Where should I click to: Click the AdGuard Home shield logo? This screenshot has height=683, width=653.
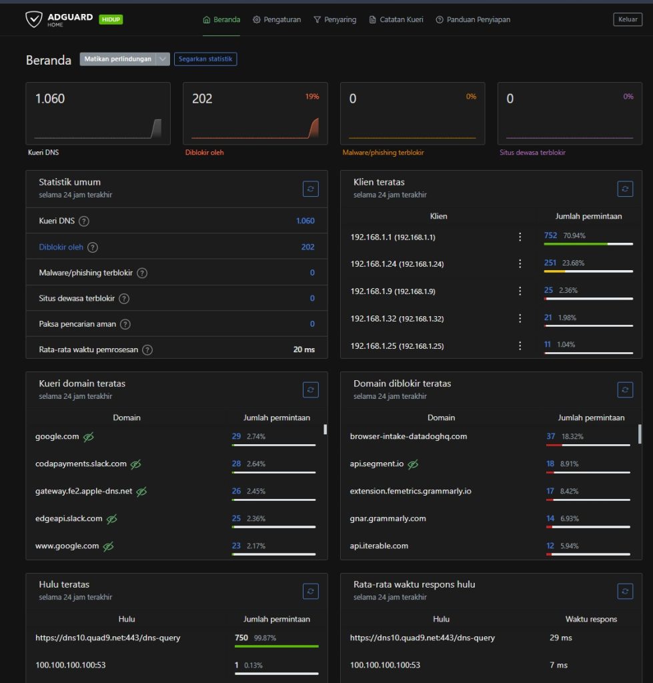click(x=33, y=19)
